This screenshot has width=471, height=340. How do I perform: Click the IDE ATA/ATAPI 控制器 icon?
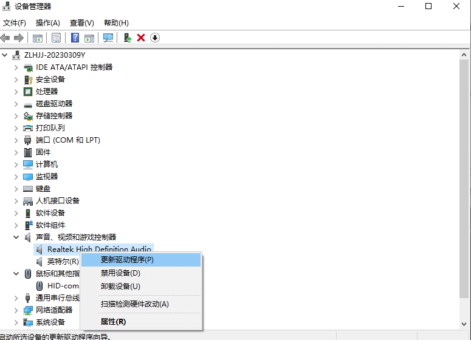(x=28, y=67)
